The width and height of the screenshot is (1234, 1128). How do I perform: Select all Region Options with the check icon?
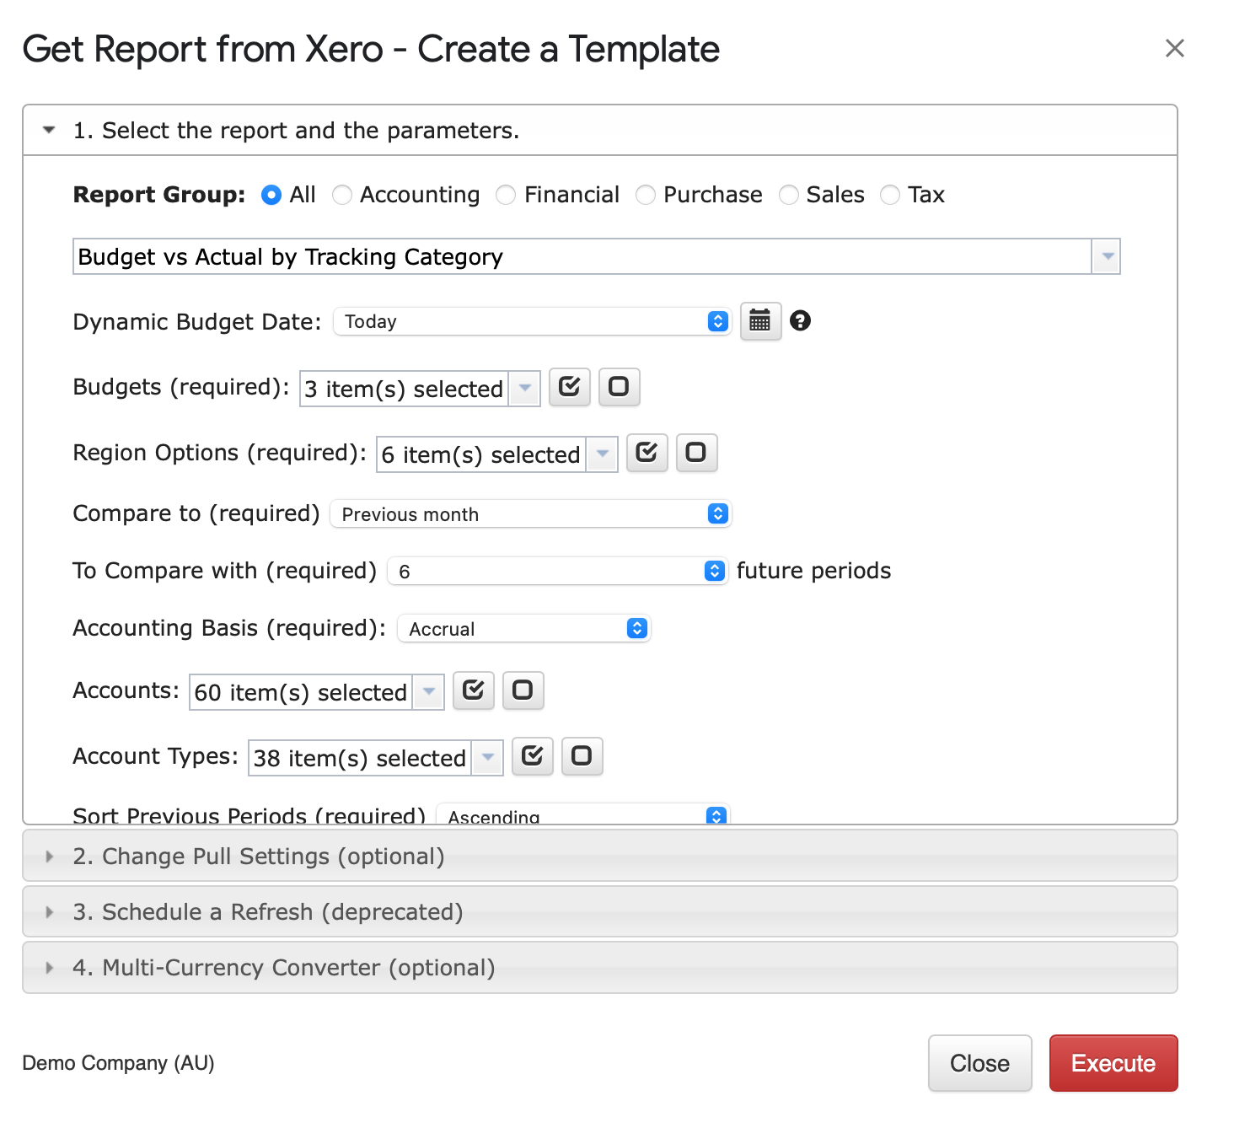click(647, 453)
